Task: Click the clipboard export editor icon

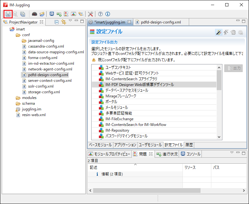Action: 233,32
